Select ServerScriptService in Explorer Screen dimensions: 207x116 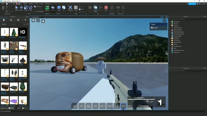tap(179, 34)
